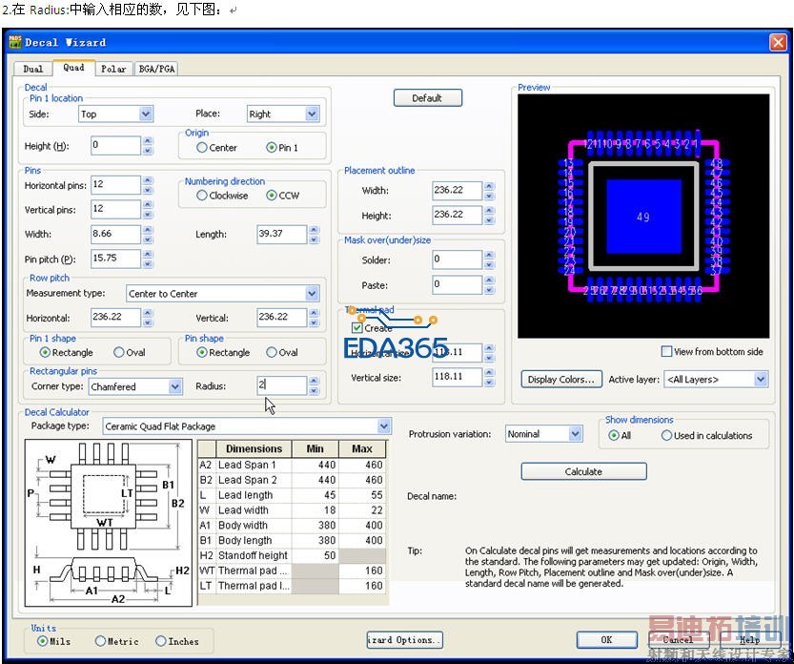Click the decal preview image
794x664 pixels.
pyautogui.click(x=642, y=216)
